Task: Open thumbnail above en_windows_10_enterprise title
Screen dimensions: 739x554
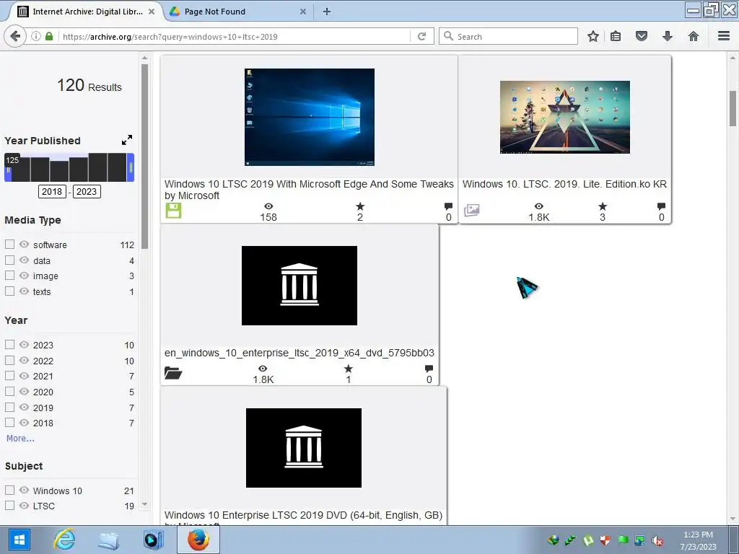Action: click(x=299, y=286)
